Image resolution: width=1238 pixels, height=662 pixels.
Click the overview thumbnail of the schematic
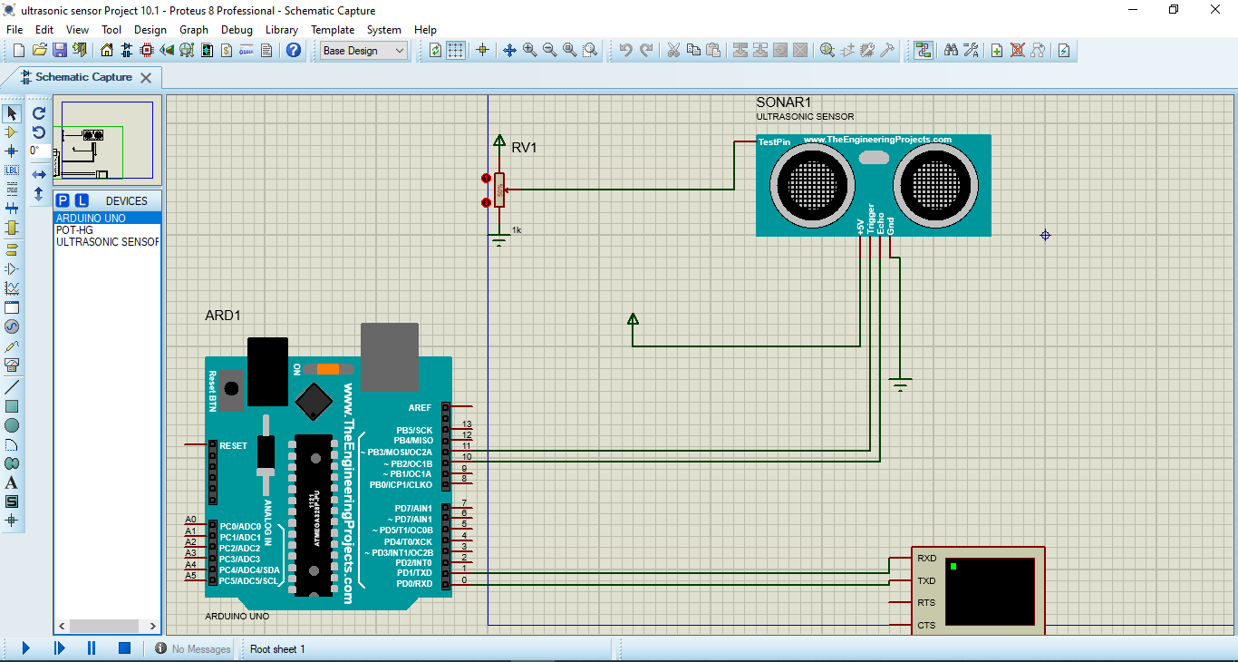(107, 139)
